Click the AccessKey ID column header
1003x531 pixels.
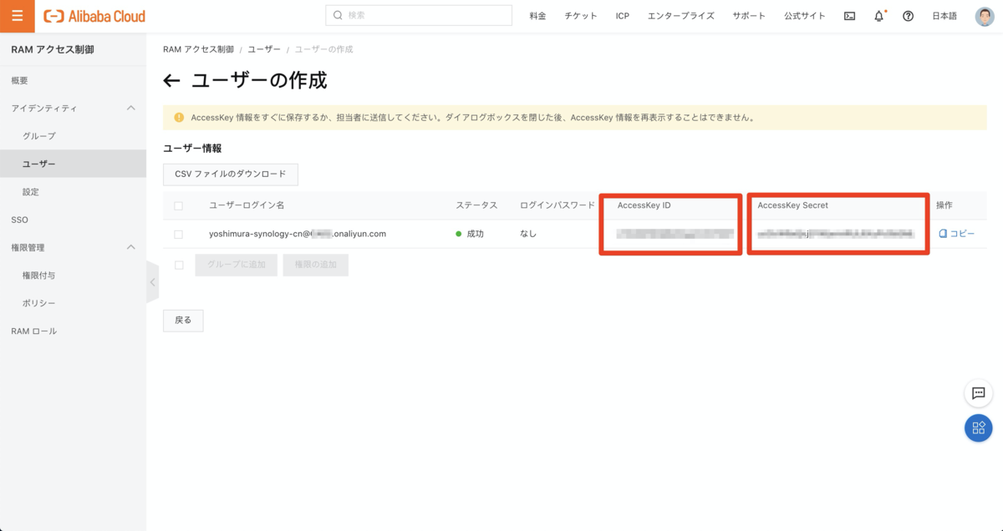click(644, 205)
